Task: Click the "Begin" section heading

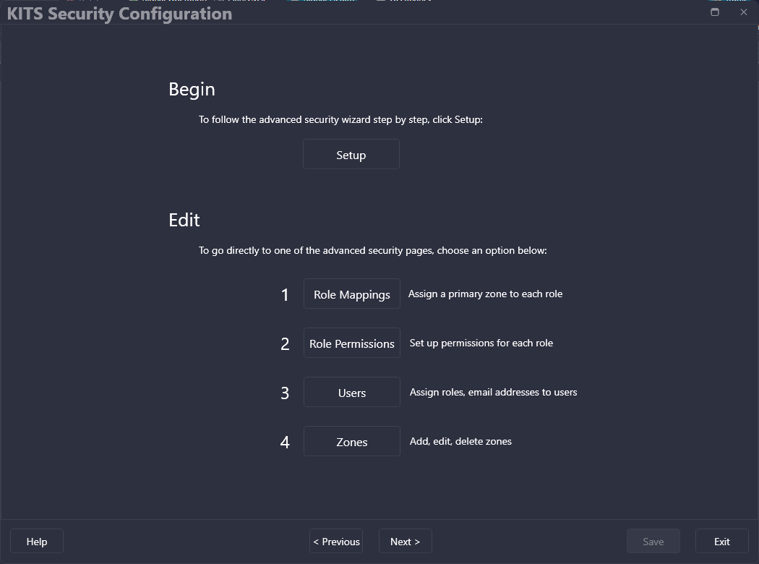Action: (192, 89)
